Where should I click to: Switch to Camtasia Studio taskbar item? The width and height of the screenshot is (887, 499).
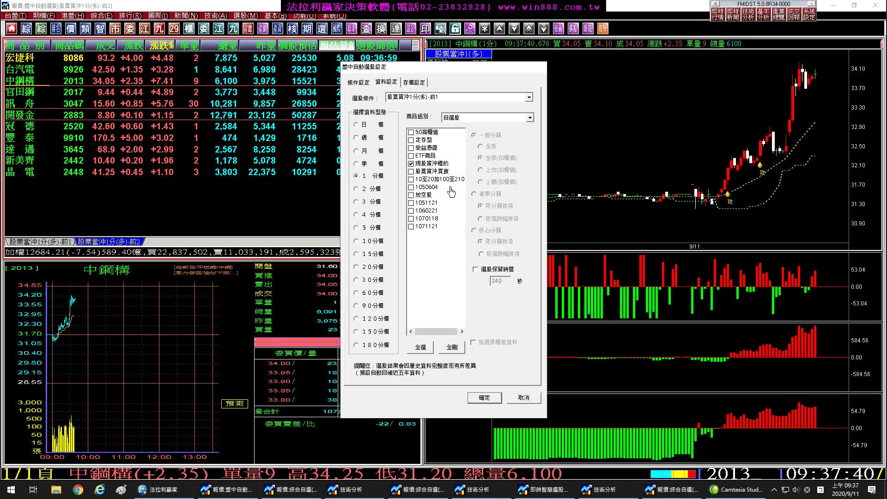736,490
